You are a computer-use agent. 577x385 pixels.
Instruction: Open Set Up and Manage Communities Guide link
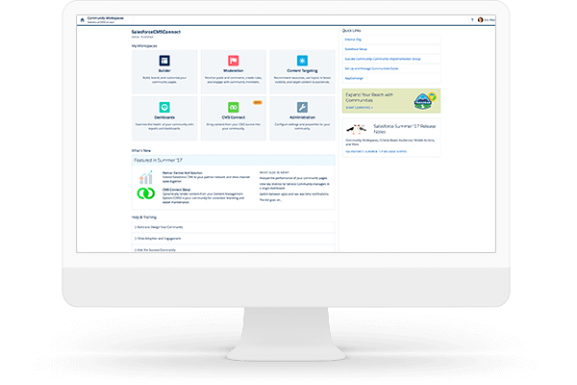[x=371, y=68]
